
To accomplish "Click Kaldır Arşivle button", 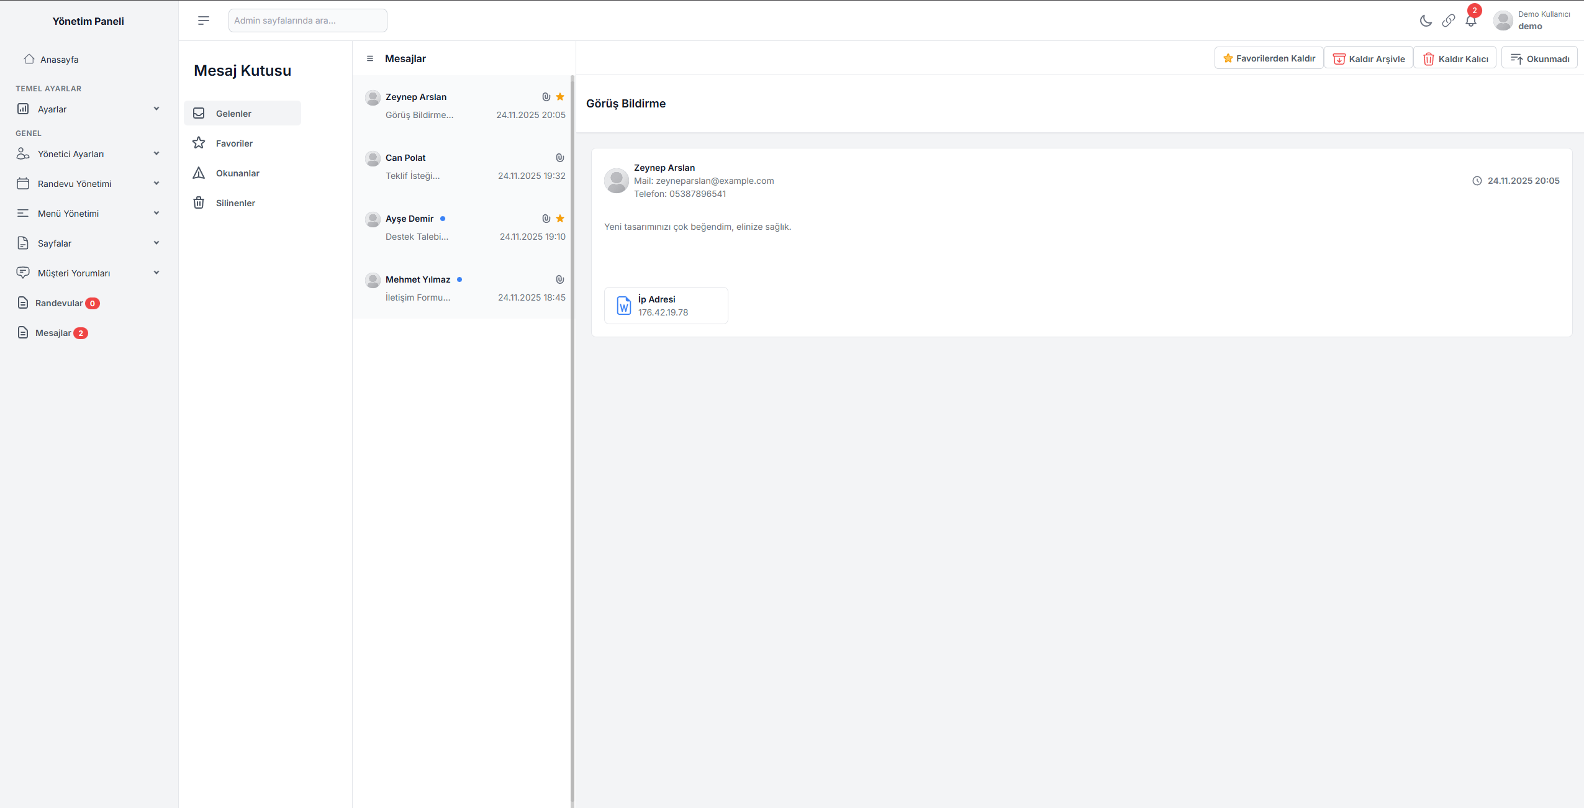I will tap(1369, 58).
